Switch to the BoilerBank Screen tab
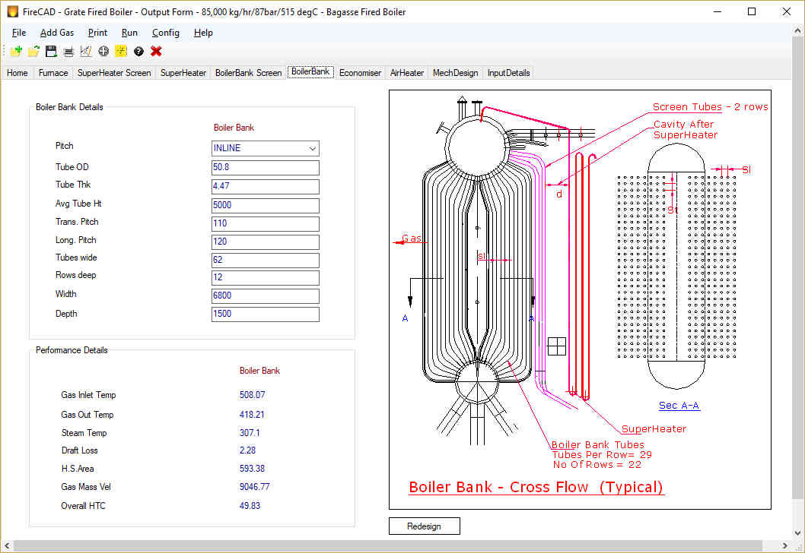The height and width of the screenshot is (553, 805). 249,73
